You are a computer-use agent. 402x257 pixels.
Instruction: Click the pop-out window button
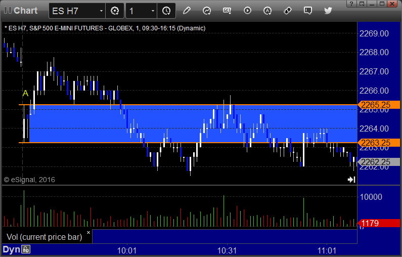tap(362, 4)
